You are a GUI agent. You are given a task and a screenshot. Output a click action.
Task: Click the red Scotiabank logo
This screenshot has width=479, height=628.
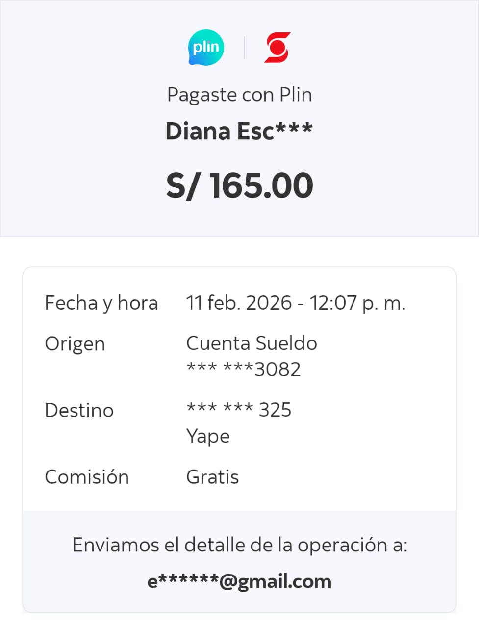click(277, 48)
